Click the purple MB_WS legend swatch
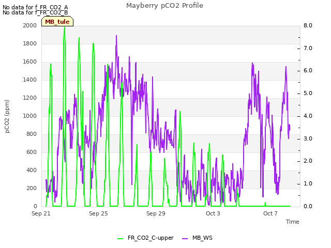Image resolution: width=331 pixels, height=248 pixels. click(x=185, y=238)
